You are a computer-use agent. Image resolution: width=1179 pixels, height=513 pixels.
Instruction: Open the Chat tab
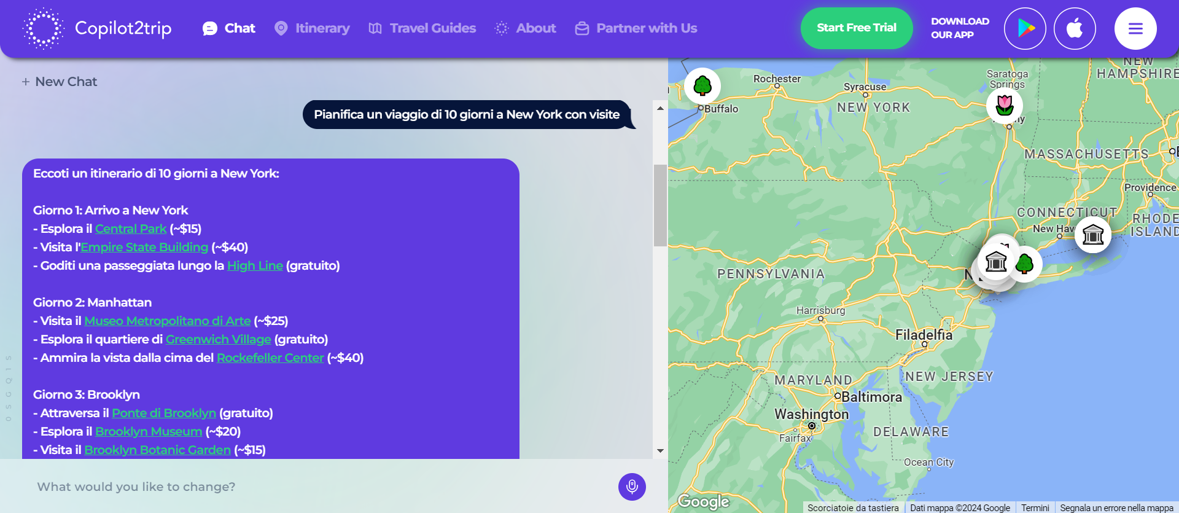click(x=229, y=28)
